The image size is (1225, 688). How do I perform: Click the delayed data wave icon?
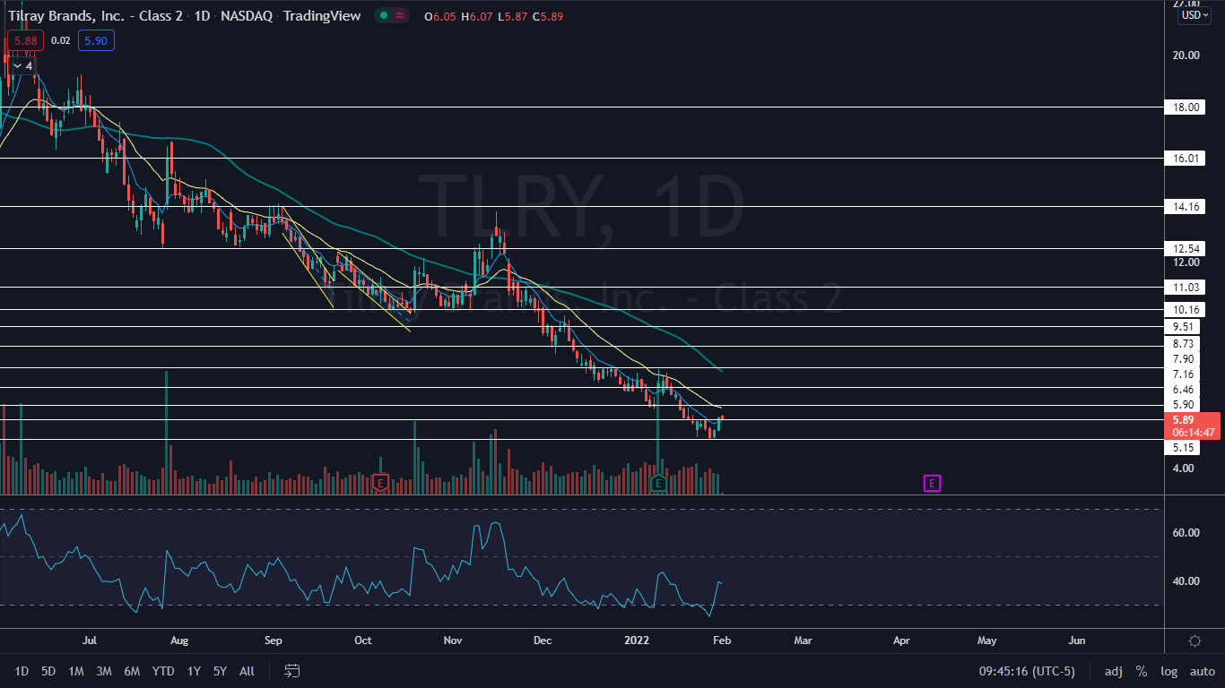pyautogui.click(x=399, y=15)
